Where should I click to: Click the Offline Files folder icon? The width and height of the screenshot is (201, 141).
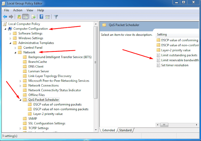[x=25, y=95]
